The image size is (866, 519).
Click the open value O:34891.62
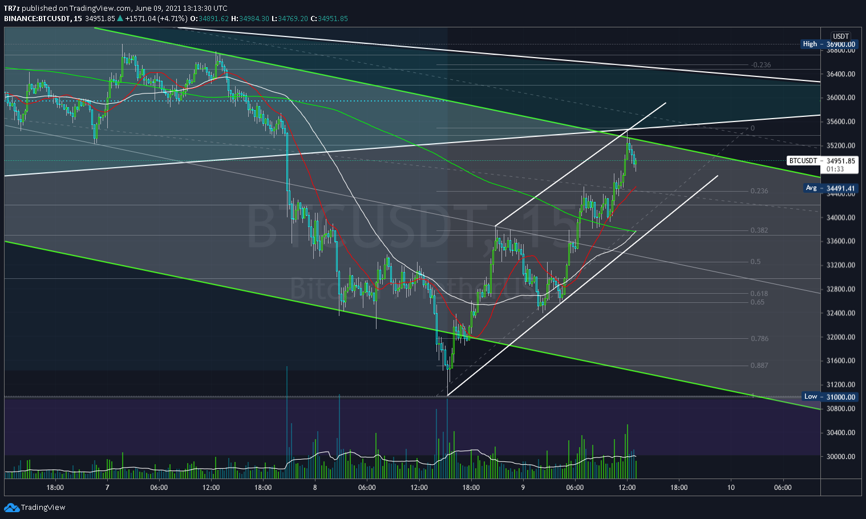click(x=209, y=18)
